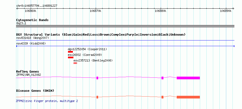Click the blue nsv831418 gain line
Screen dimensions: 242x109
[125, 40]
